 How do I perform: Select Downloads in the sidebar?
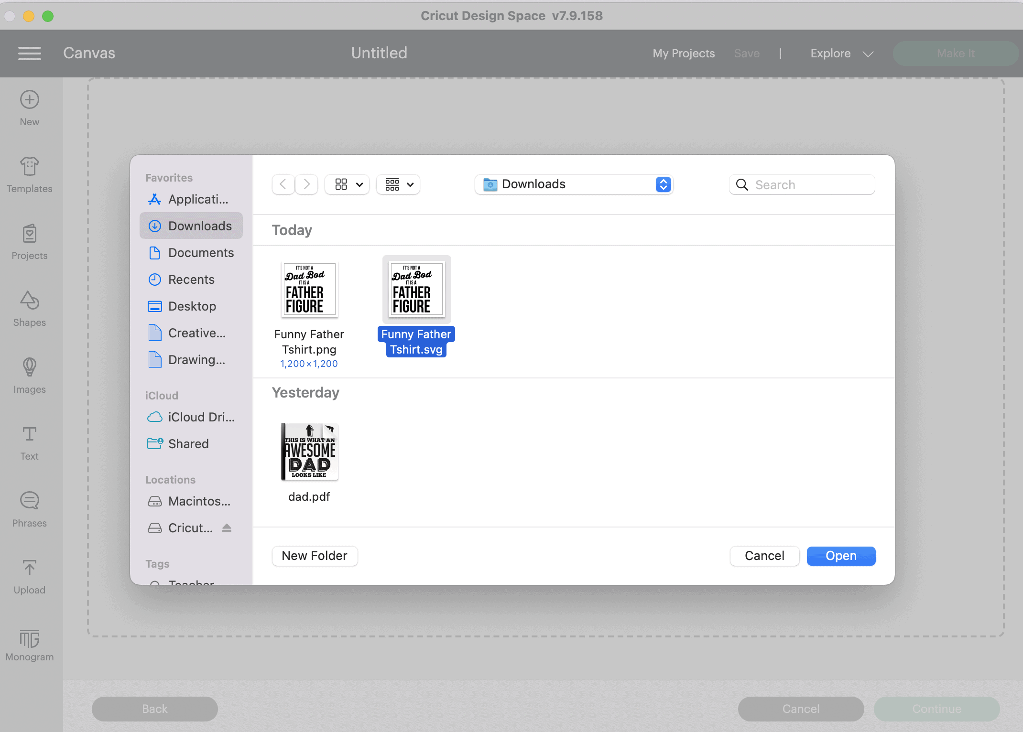click(x=191, y=226)
